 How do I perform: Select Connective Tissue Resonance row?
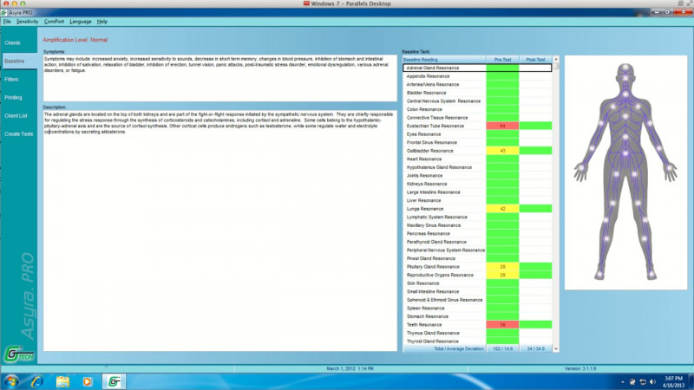coord(477,118)
